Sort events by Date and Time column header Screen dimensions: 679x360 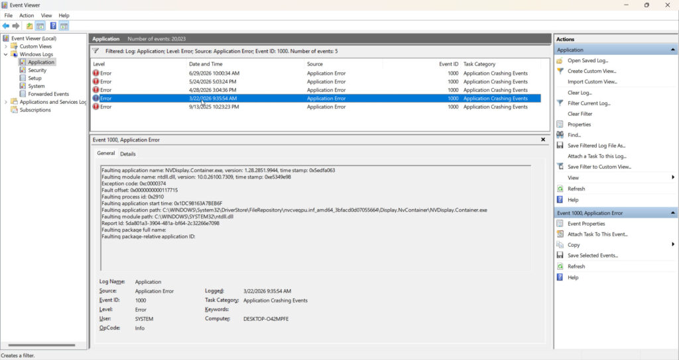coord(245,64)
